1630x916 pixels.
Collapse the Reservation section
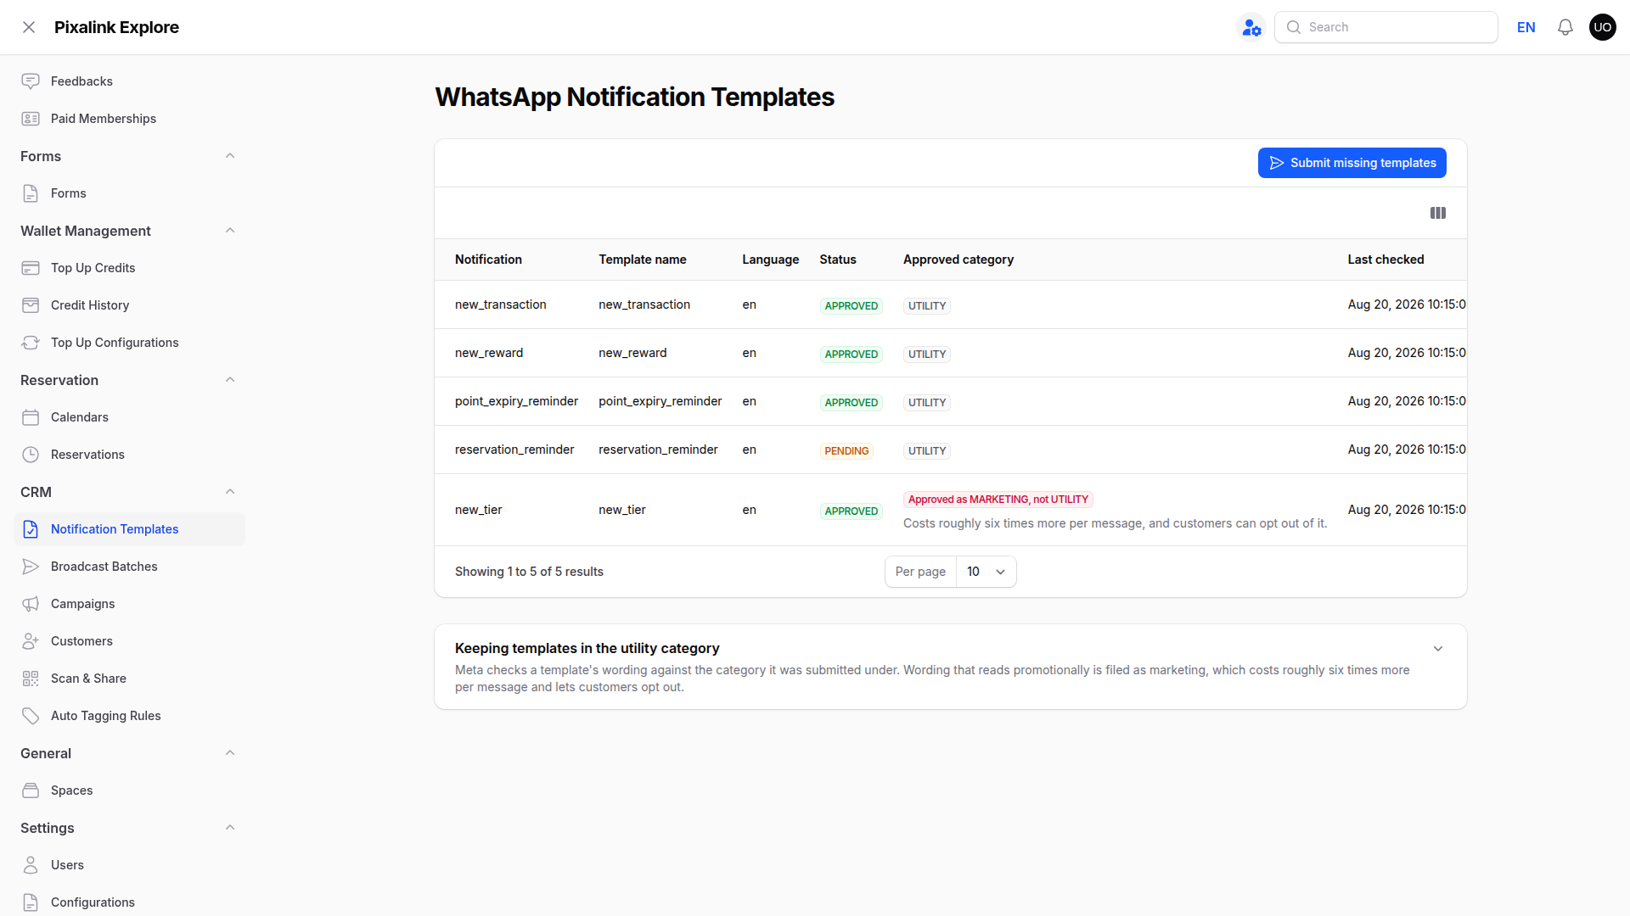[230, 380]
